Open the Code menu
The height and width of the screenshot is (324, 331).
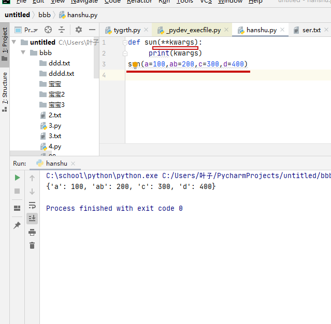coord(112,2)
